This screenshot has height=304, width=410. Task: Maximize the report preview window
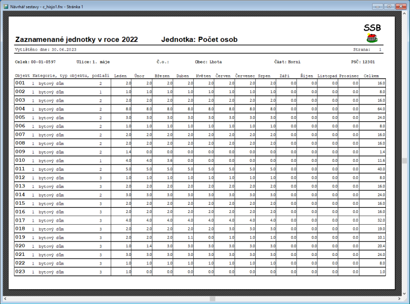[x=389, y=6]
